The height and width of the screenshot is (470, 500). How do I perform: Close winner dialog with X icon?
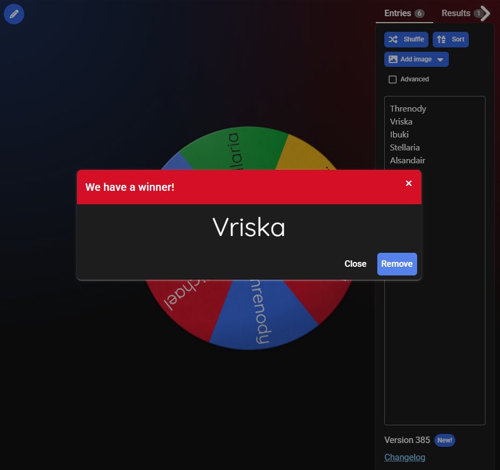click(x=409, y=183)
